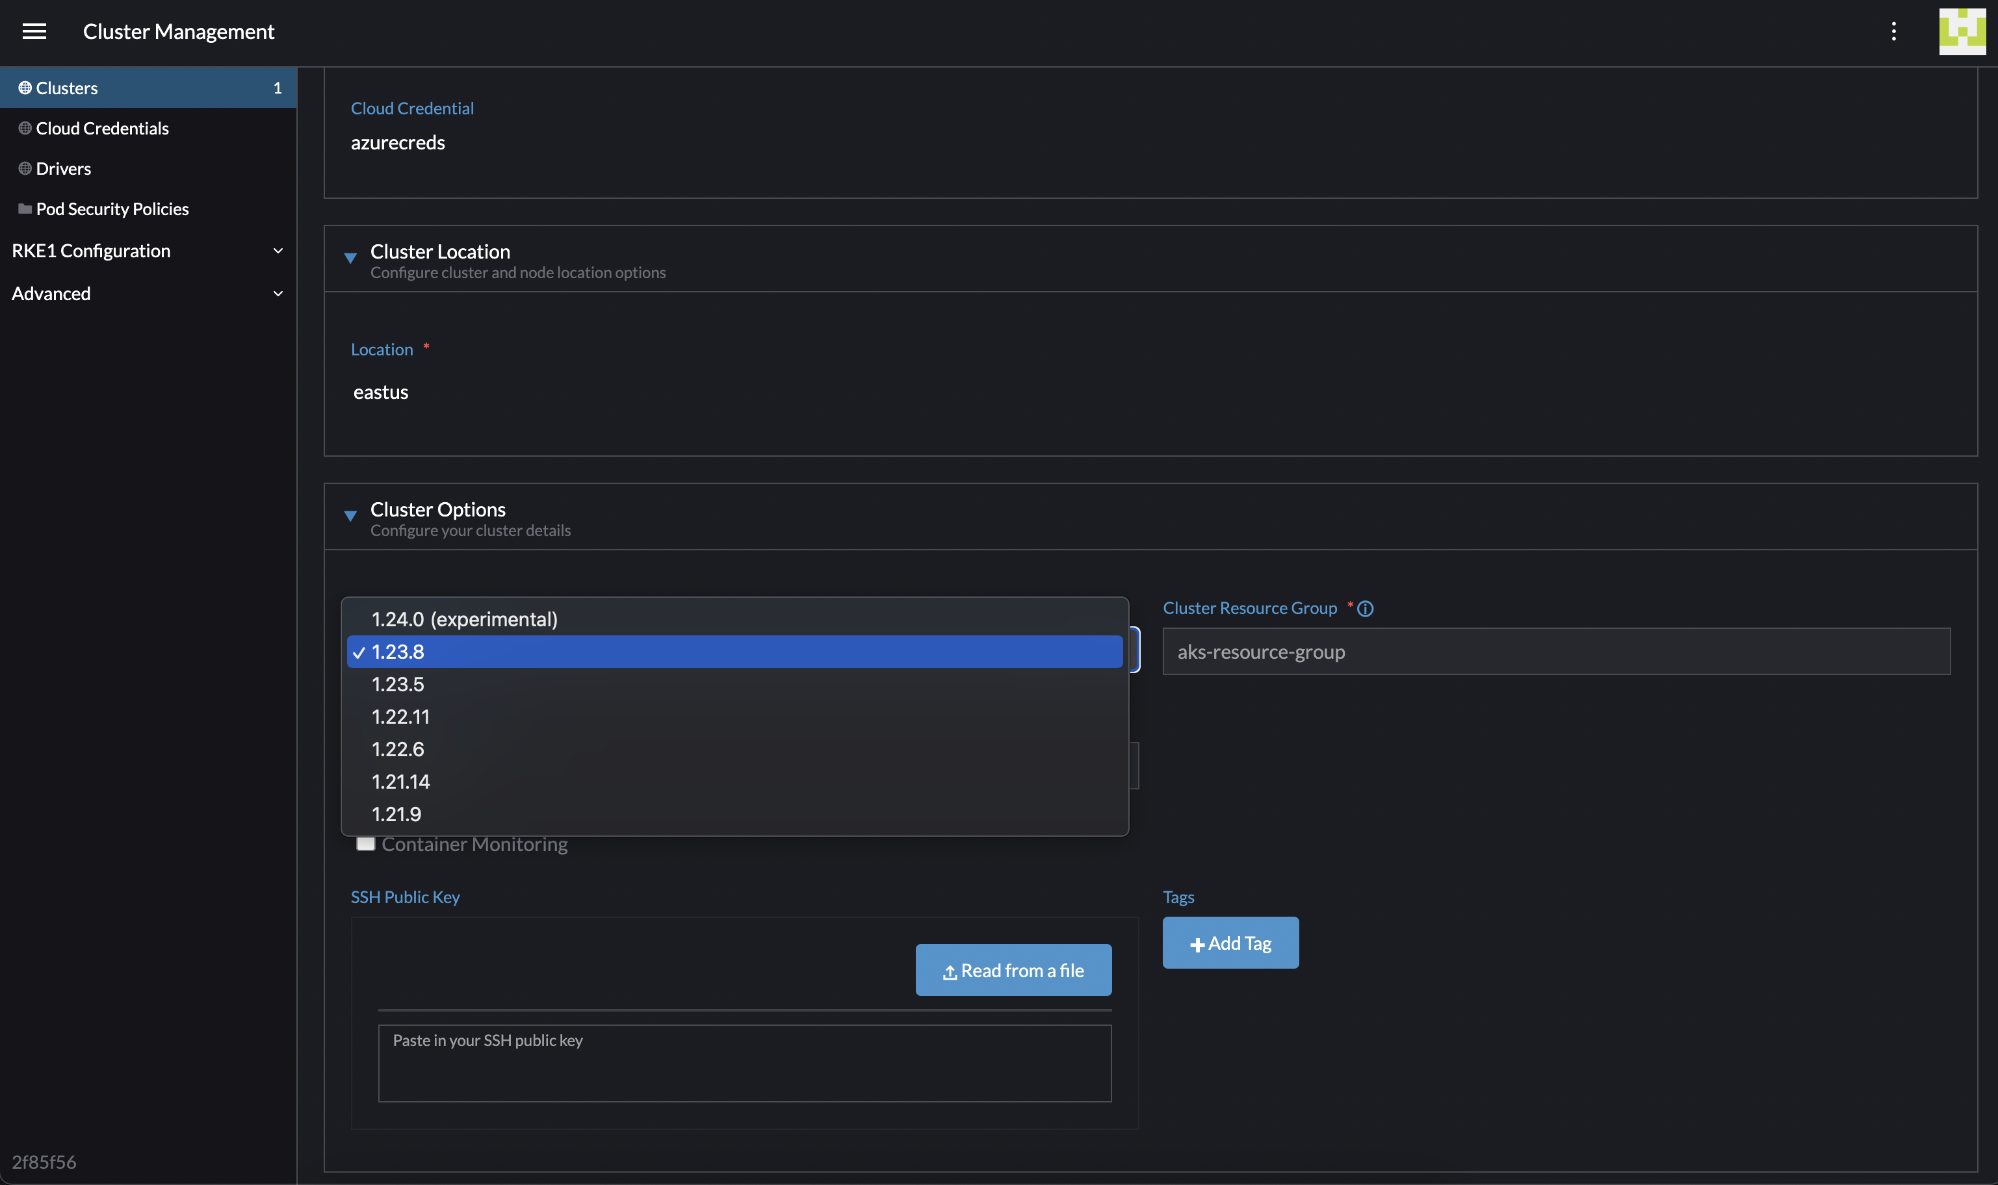Enable the Container Monitoring checkbox
The width and height of the screenshot is (1998, 1185).
[x=366, y=843]
